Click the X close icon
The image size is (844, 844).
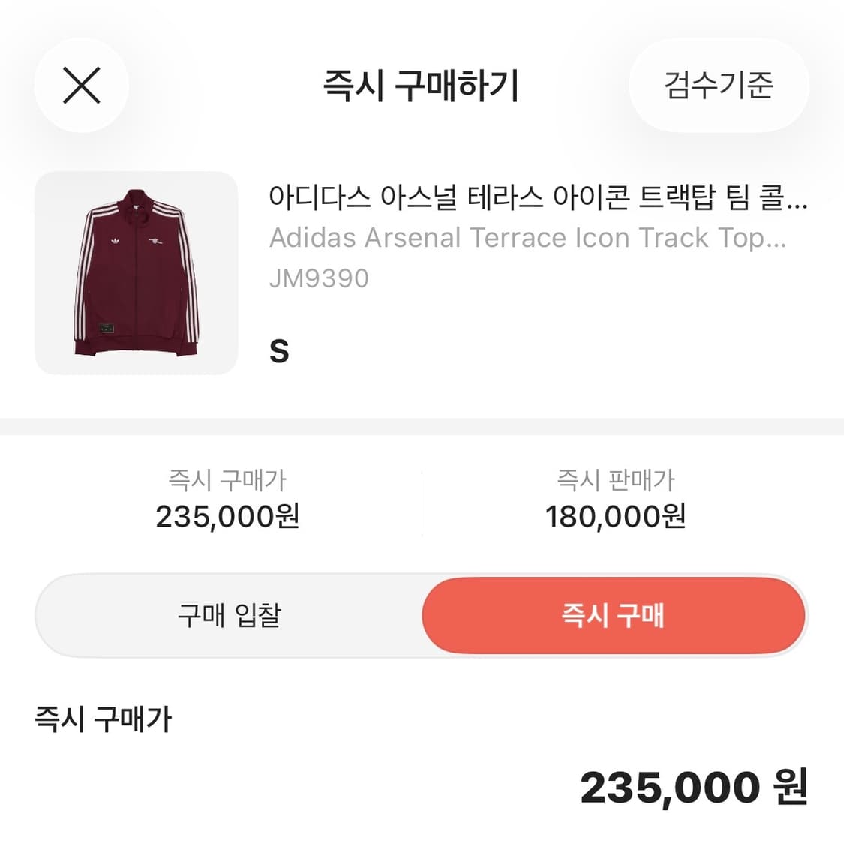click(83, 85)
